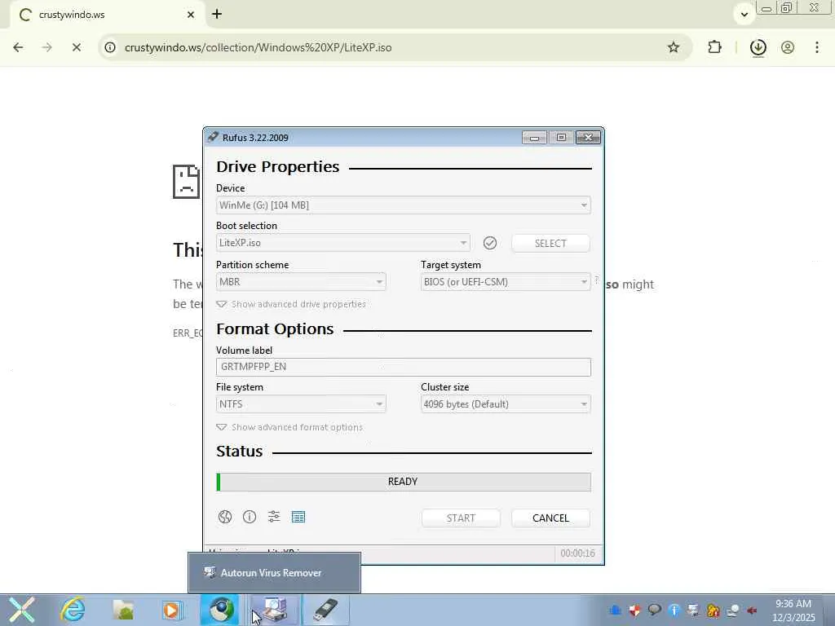Open the Rufus language globe icon
The height and width of the screenshot is (626, 835).
pos(225,517)
